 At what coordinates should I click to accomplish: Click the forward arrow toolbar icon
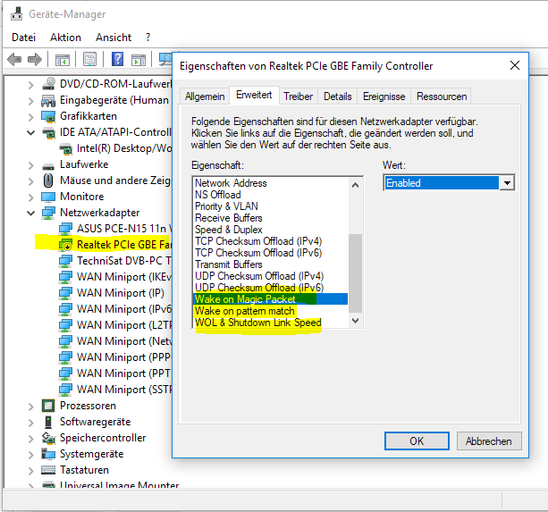click(x=35, y=59)
